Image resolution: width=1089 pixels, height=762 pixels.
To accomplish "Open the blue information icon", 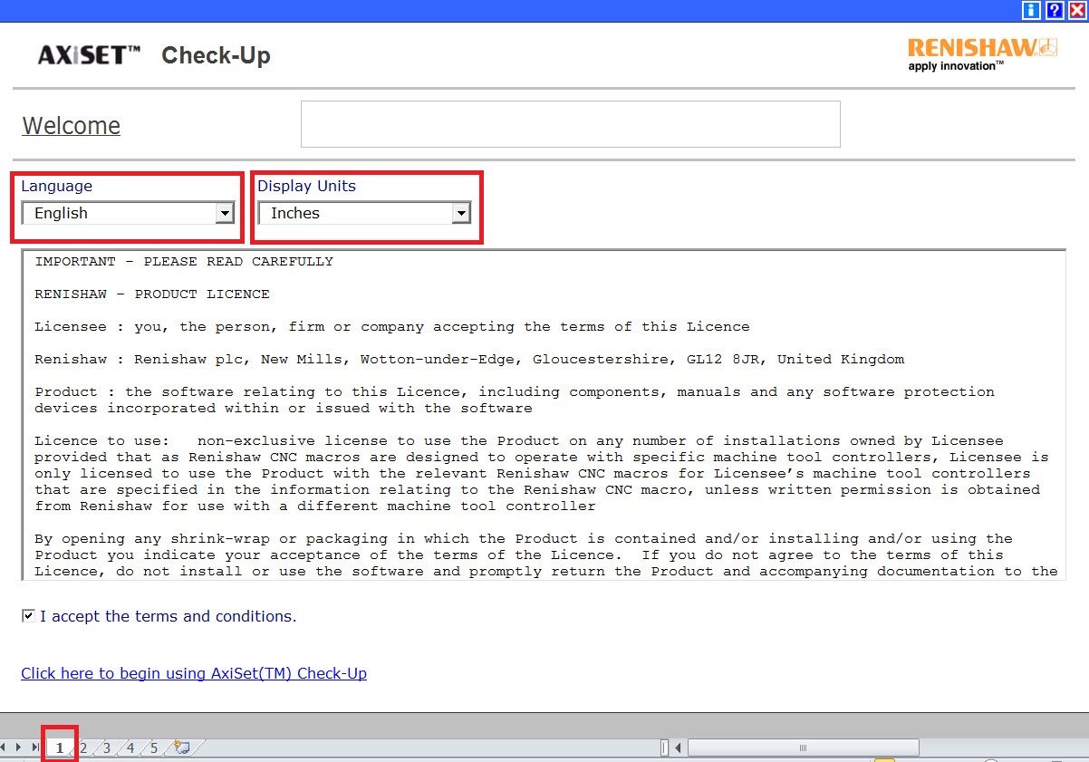I will [x=1031, y=10].
